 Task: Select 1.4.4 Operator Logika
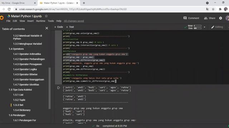pyautogui.click(x=25, y=69)
